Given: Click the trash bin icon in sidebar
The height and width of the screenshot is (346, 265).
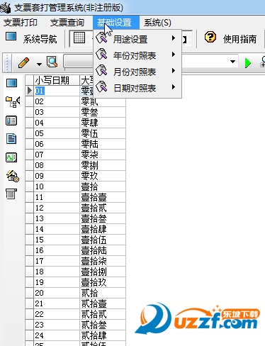Looking at the screenshot, I should pyautogui.click(x=11, y=194).
